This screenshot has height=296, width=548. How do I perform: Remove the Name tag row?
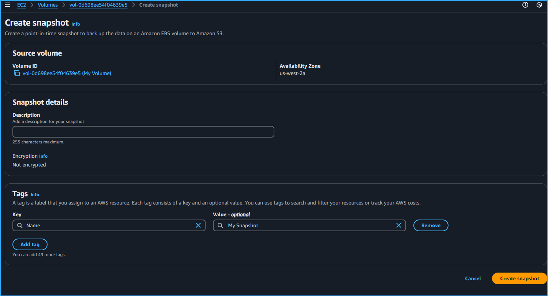point(431,225)
